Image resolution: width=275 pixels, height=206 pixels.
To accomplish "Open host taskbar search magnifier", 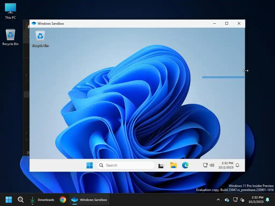I will pyautogui.click(x=20, y=200).
